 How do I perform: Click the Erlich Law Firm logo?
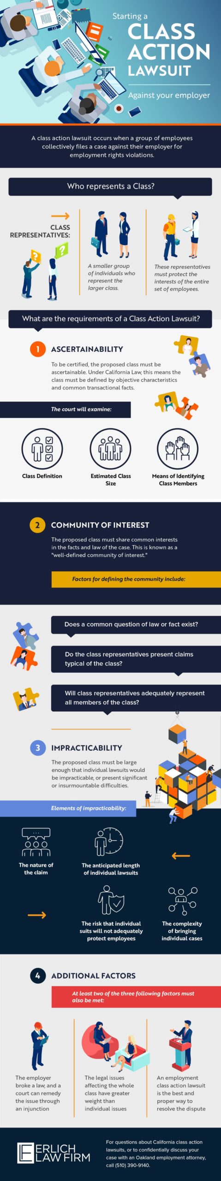click(x=54, y=1152)
